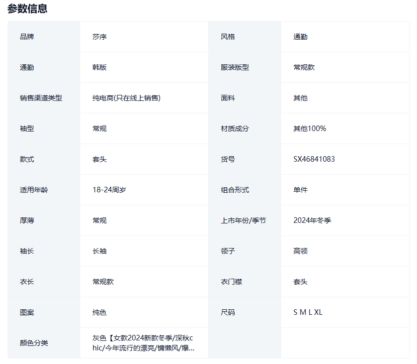
Task: Click the 上市年份/季节 label
Action: (x=243, y=220)
